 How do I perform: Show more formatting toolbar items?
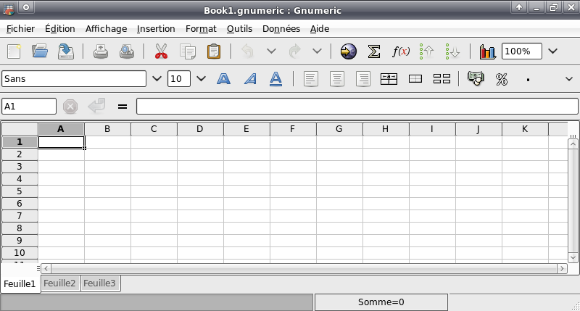pos(569,79)
